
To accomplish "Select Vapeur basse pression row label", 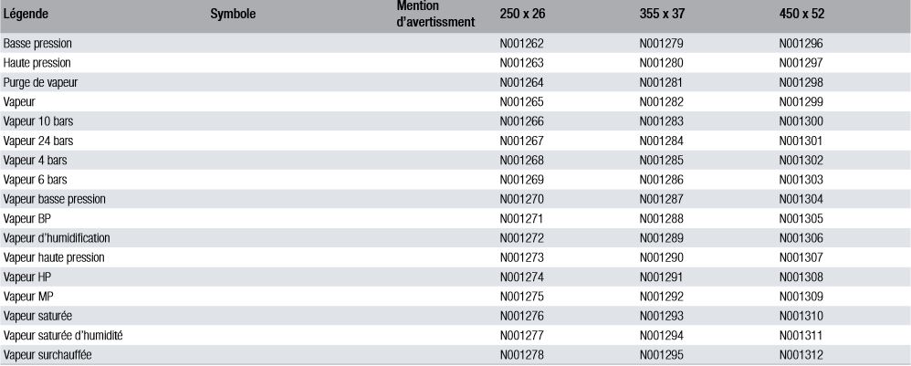I will pyautogui.click(x=55, y=199).
